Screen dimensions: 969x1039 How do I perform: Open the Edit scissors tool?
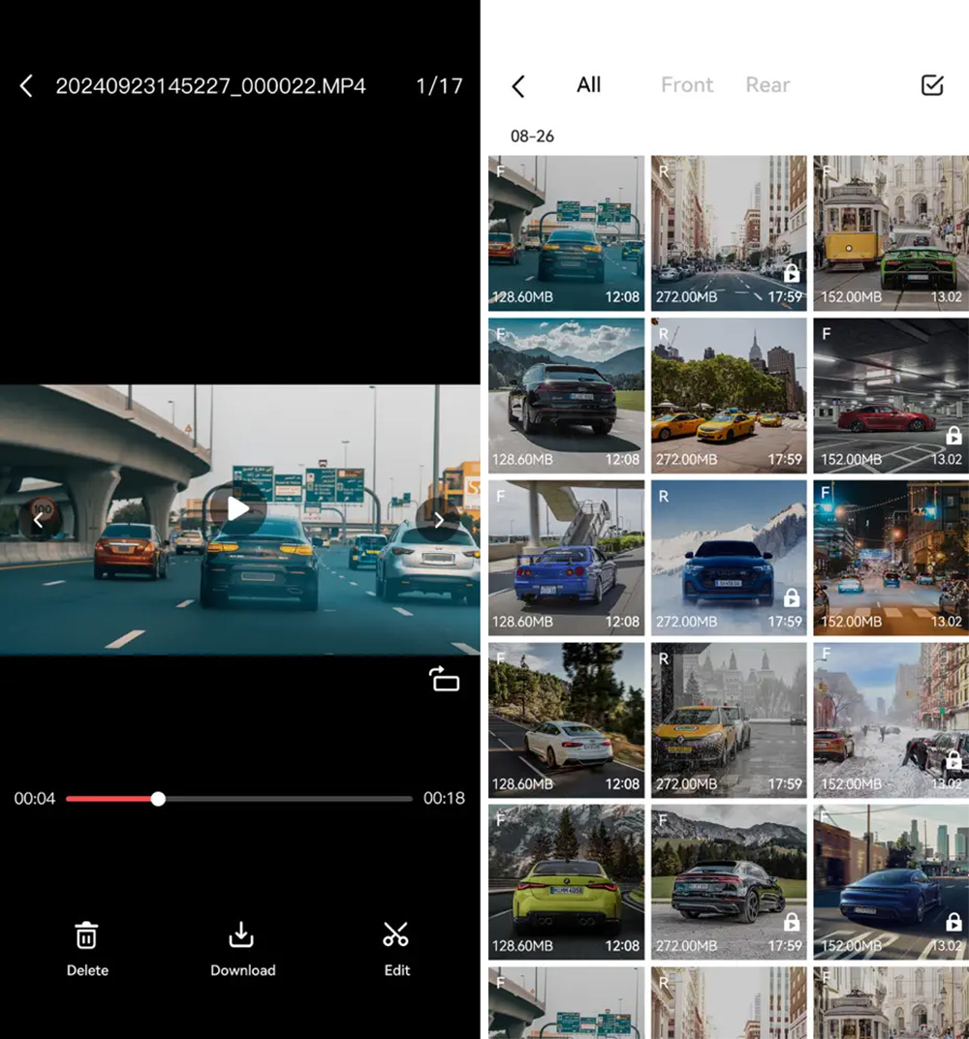395,935
